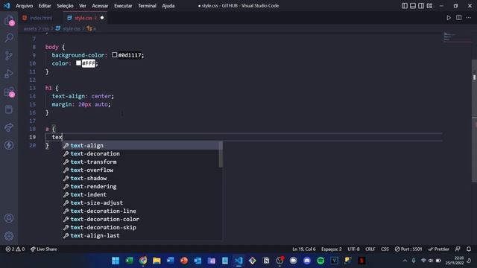Change CSS language mode in status bar
Screen dimensions: 477x268
pos(385,249)
